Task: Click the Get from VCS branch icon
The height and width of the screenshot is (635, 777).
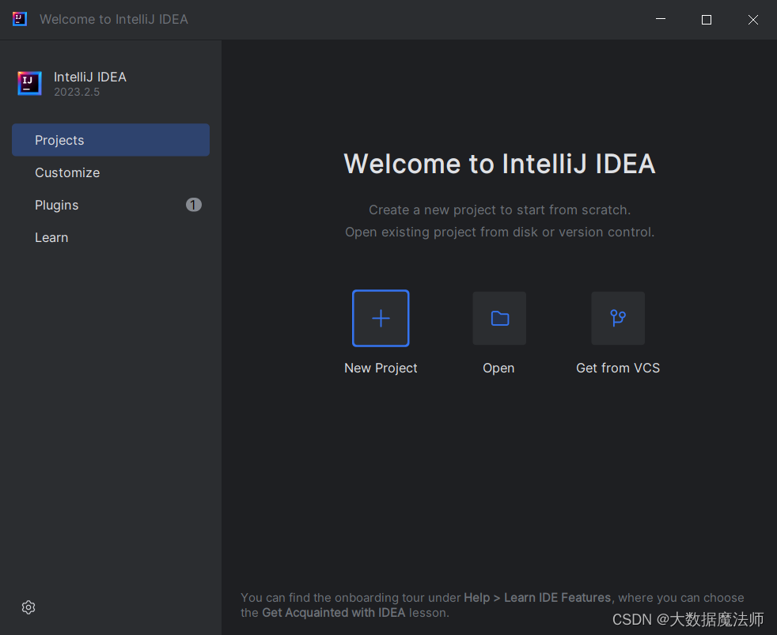Action: [618, 318]
